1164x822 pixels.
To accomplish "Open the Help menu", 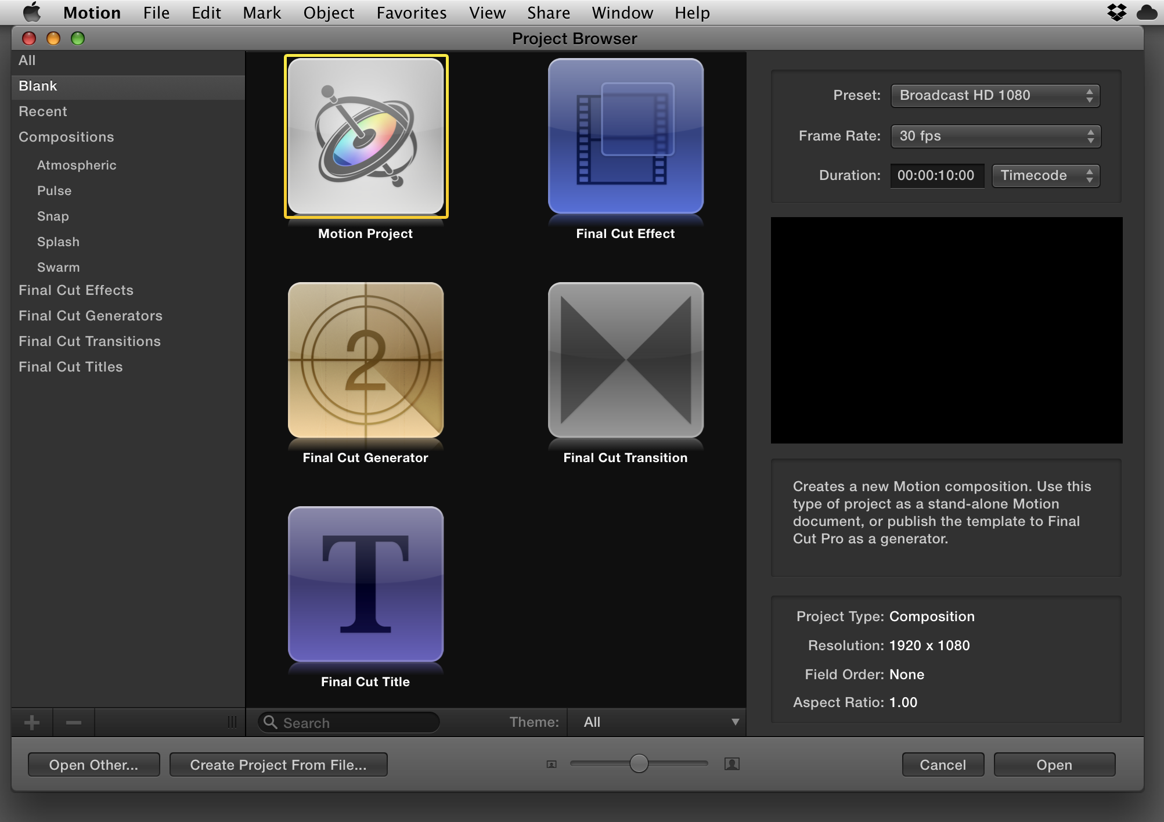I will pyautogui.click(x=692, y=12).
